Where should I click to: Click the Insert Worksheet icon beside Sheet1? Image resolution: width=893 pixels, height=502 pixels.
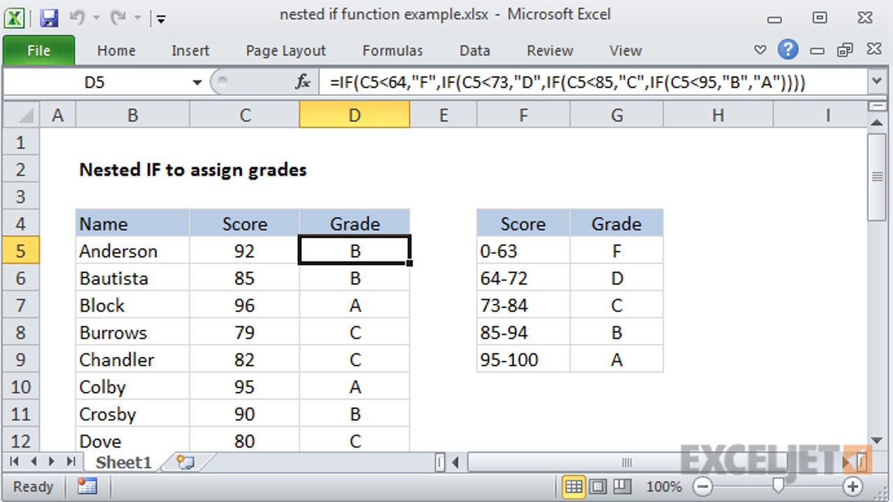tap(183, 462)
